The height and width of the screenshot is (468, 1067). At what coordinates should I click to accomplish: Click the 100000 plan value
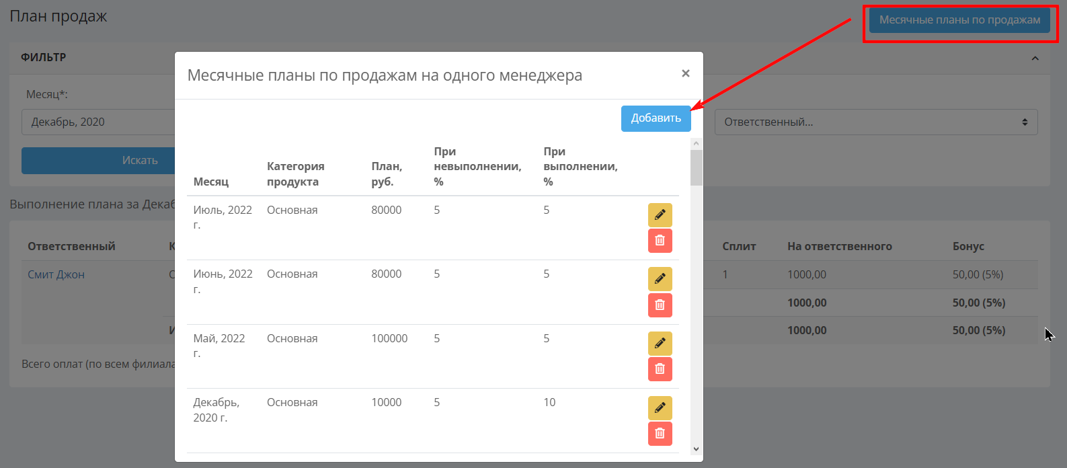pos(389,339)
